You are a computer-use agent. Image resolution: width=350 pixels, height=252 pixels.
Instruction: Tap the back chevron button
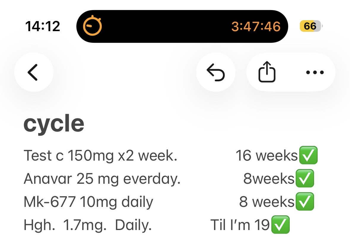point(34,72)
